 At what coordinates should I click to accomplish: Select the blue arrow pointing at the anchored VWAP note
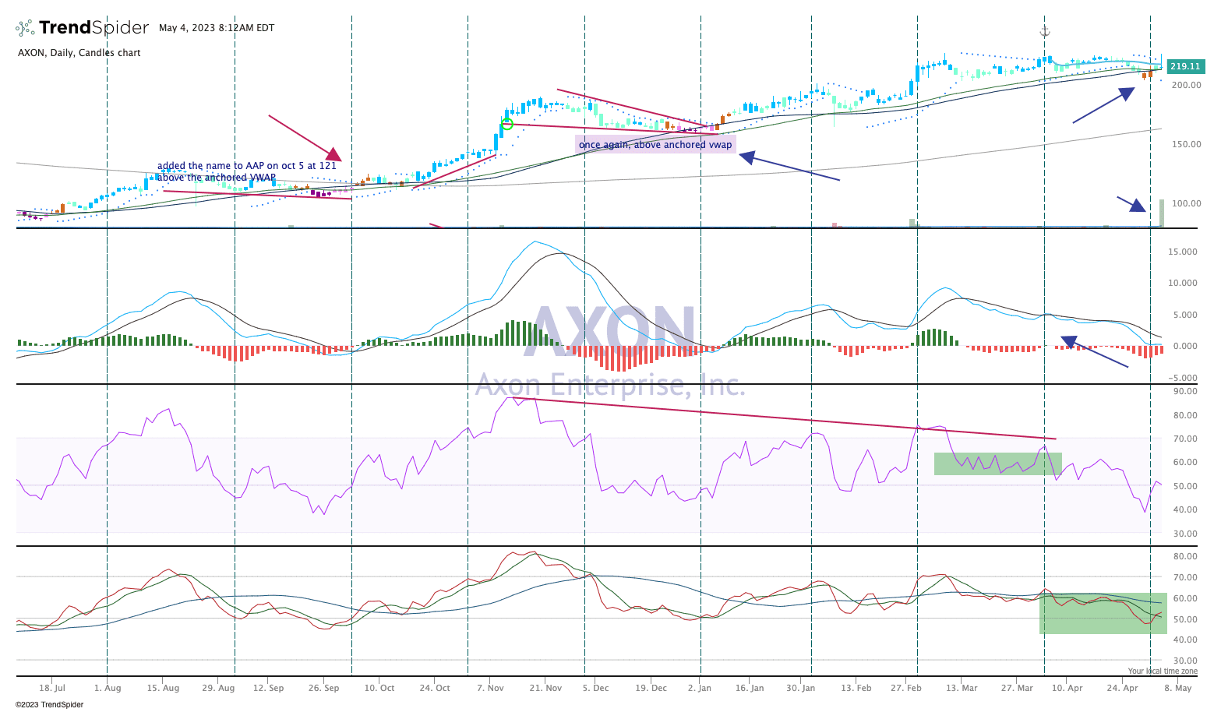[x=789, y=169]
